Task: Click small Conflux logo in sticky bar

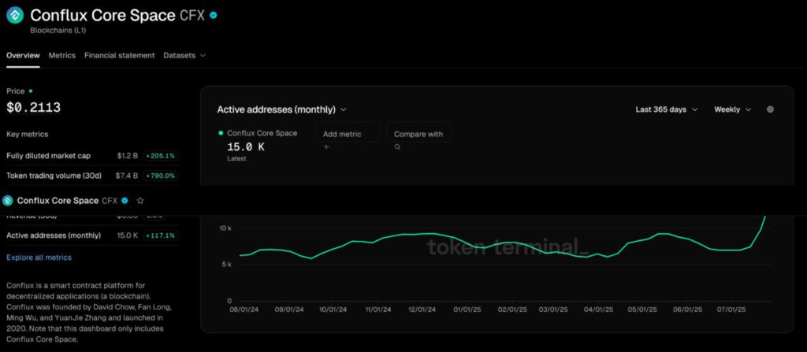Action: tap(9, 201)
